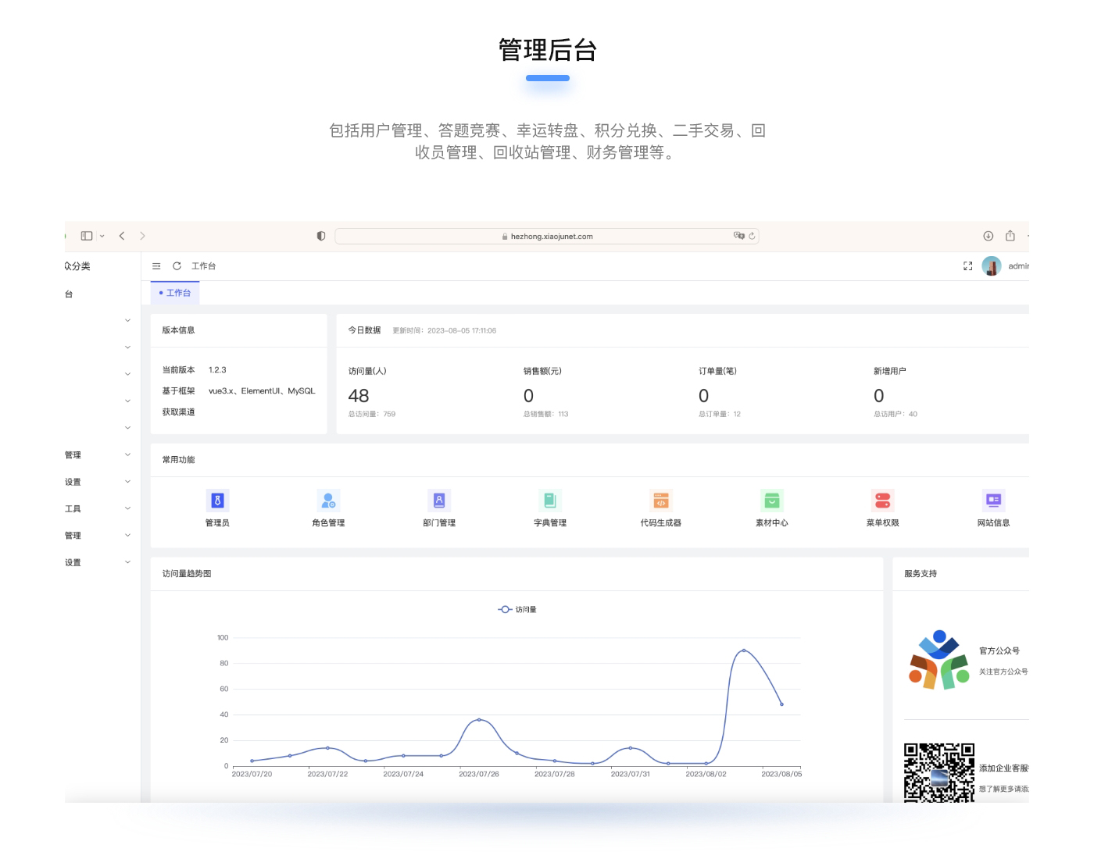Viewport: 1094px width, 859px height.
Task: Collapse the sidebar using the hamburger toggle
Action: 156,266
